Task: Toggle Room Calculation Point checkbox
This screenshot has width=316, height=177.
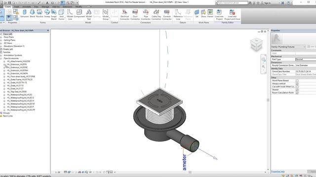Action: point(297,93)
